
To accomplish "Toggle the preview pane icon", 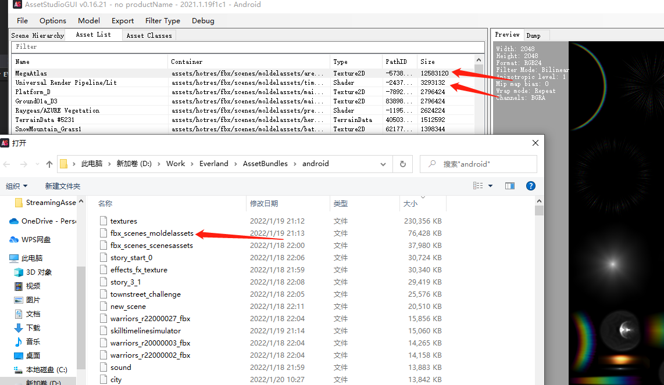I will [x=510, y=186].
